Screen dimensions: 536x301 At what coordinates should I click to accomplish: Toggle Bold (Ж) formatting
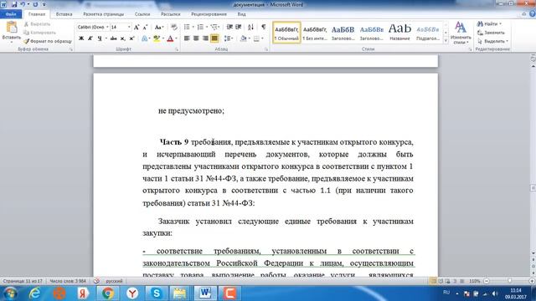coord(81,38)
